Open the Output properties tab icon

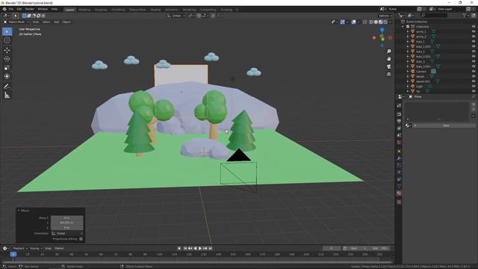tap(399, 121)
